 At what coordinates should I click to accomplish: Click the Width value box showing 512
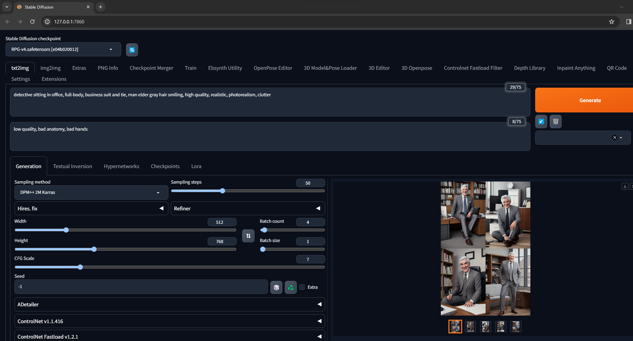(222, 222)
